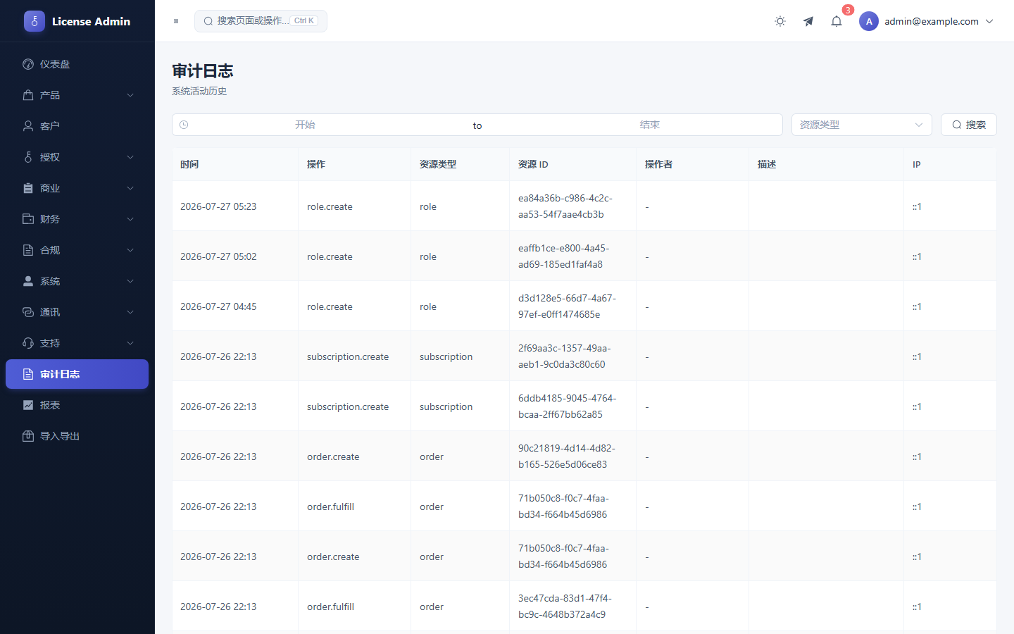
Task: Click role.create in ea84a36b row
Action: [x=330, y=206]
